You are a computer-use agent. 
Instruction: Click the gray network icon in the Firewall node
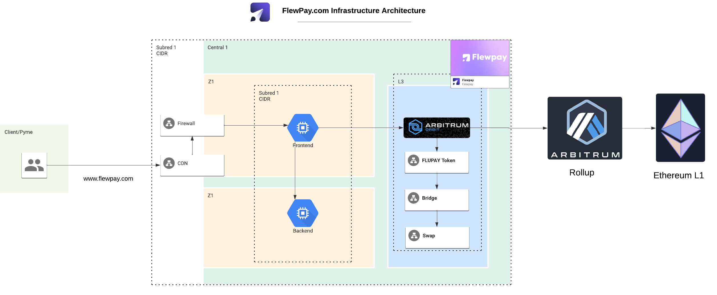(x=169, y=123)
